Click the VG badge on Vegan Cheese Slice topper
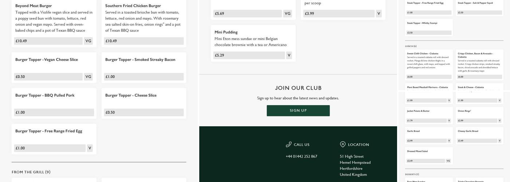 point(88,77)
